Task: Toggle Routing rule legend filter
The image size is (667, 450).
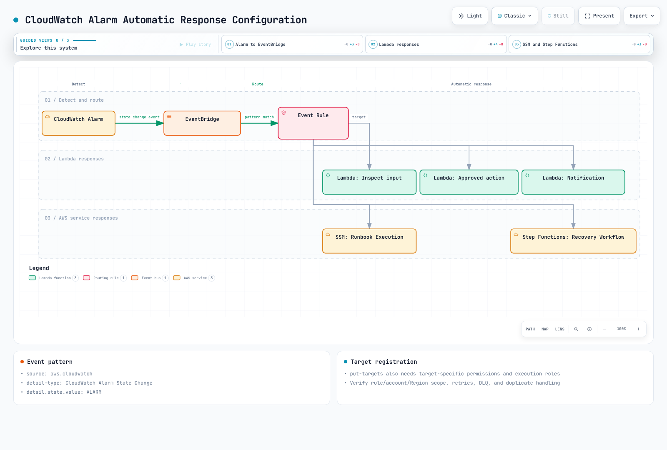Action: coord(105,278)
